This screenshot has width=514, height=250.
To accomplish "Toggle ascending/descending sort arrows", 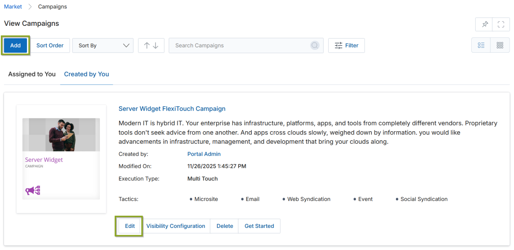I will point(151,45).
